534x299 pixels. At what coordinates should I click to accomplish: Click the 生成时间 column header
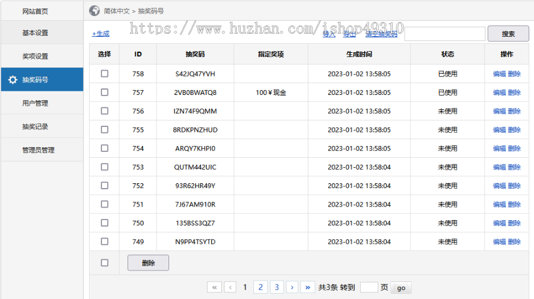coord(360,54)
